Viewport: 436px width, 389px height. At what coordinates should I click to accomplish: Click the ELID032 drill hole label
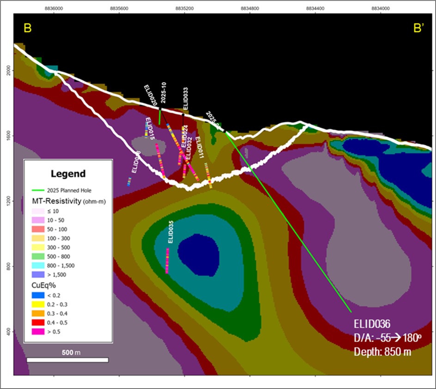point(189,148)
